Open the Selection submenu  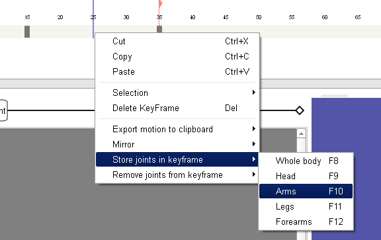coord(177,93)
